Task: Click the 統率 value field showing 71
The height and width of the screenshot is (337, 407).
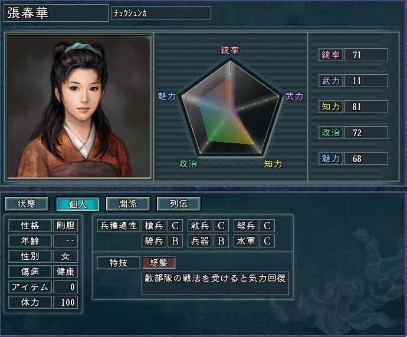Action: (366, 55)
